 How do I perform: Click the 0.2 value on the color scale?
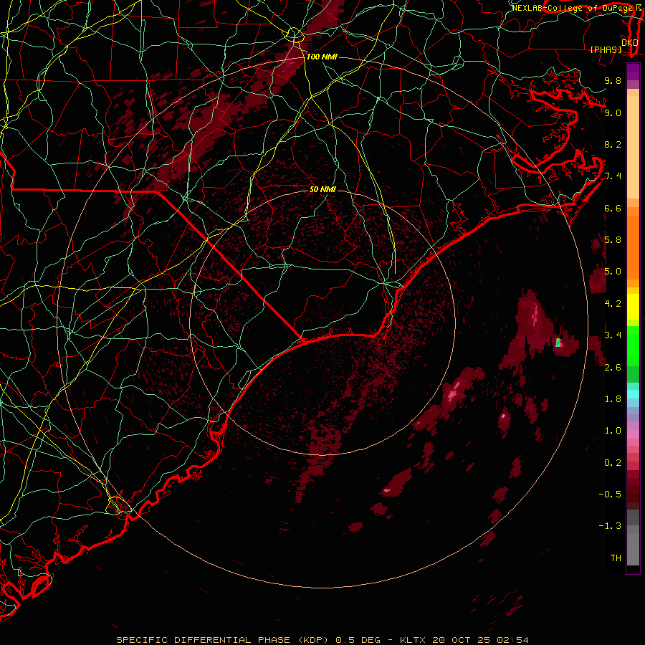[x=613, y=463]
